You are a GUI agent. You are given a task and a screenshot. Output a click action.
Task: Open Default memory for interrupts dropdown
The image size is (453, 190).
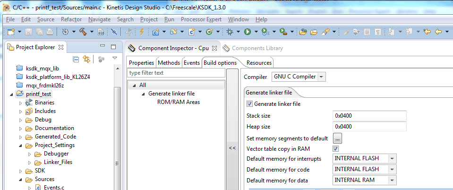click(392, 158)
